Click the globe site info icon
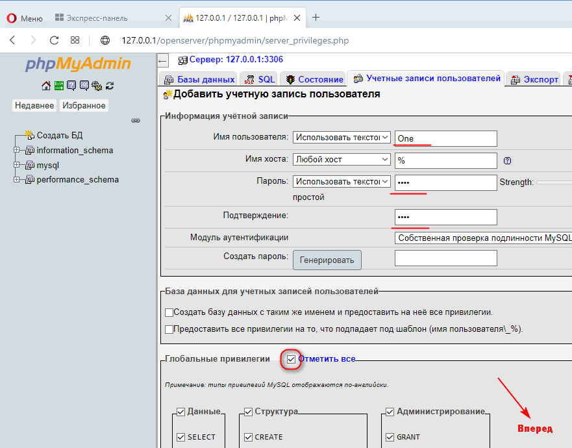The width and height of the screenshot is (572, 448). pyautogui.click(x=105, y=40)
